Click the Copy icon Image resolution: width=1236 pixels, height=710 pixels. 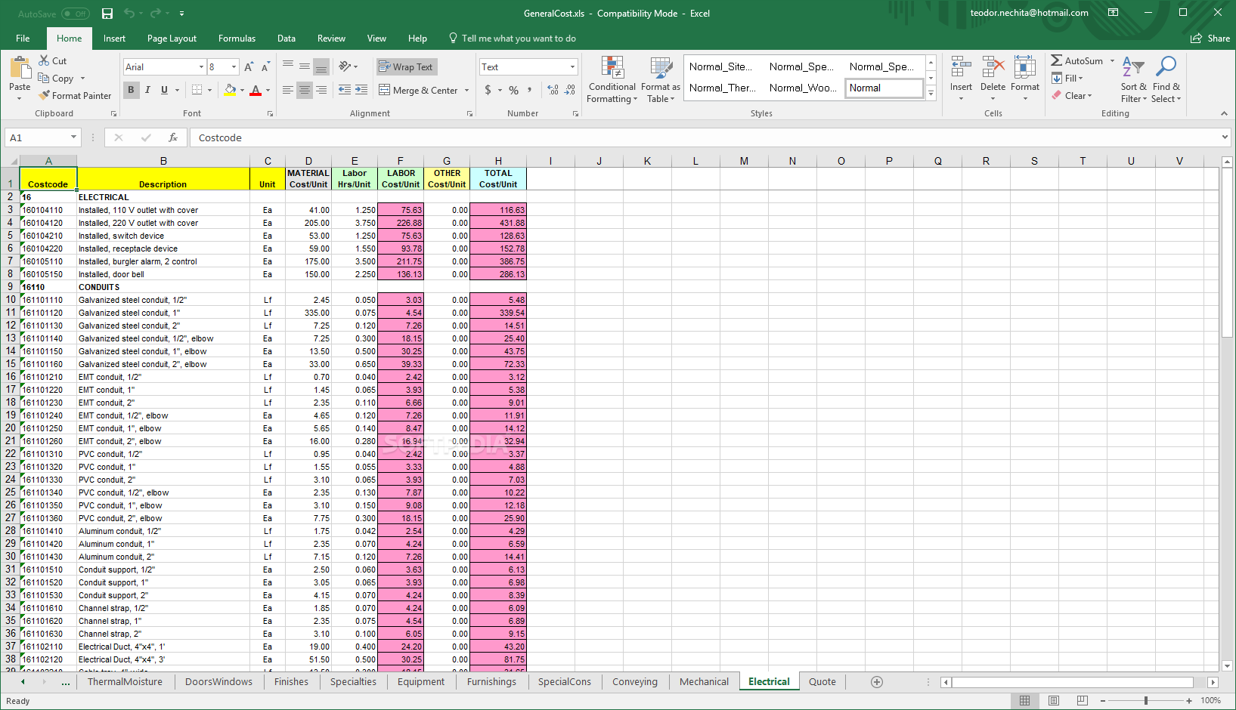coord(44,78)
